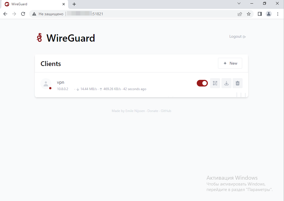The width and height of the screenshot is (284, 201).
Task: Click the tab list chevron in the titlebar
Action: pos(238,4)
